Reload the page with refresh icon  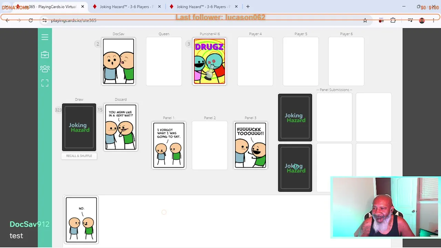click(x=31, y=20)
